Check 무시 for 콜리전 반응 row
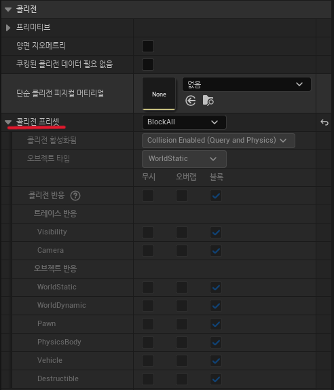334x390 pixels. pyautogui.click(x=148, y=196)
